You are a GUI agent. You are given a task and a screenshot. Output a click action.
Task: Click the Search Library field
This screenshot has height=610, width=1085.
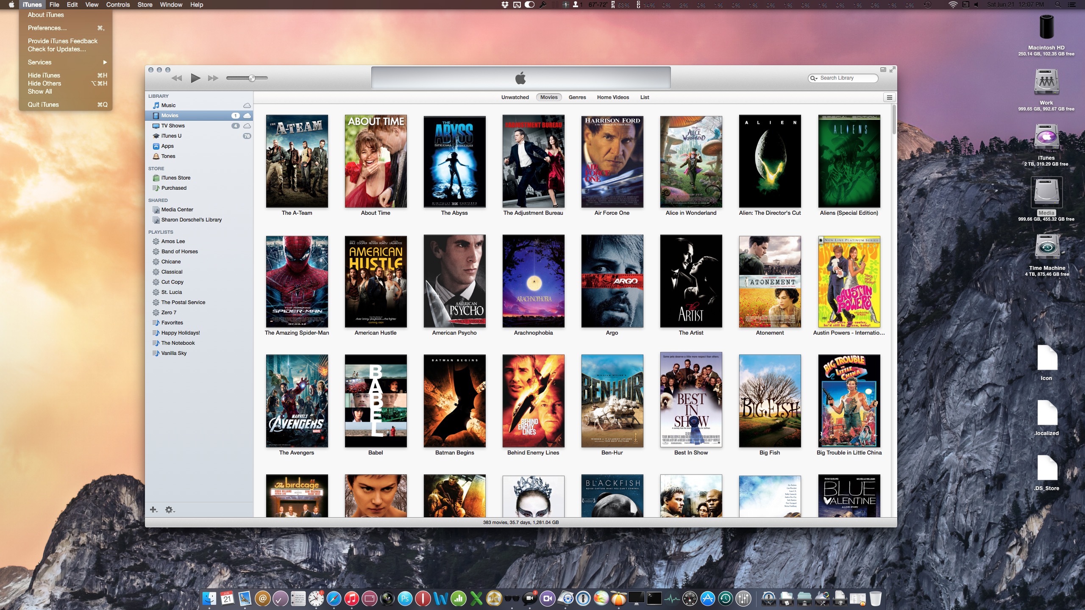(x=843, y=78)
